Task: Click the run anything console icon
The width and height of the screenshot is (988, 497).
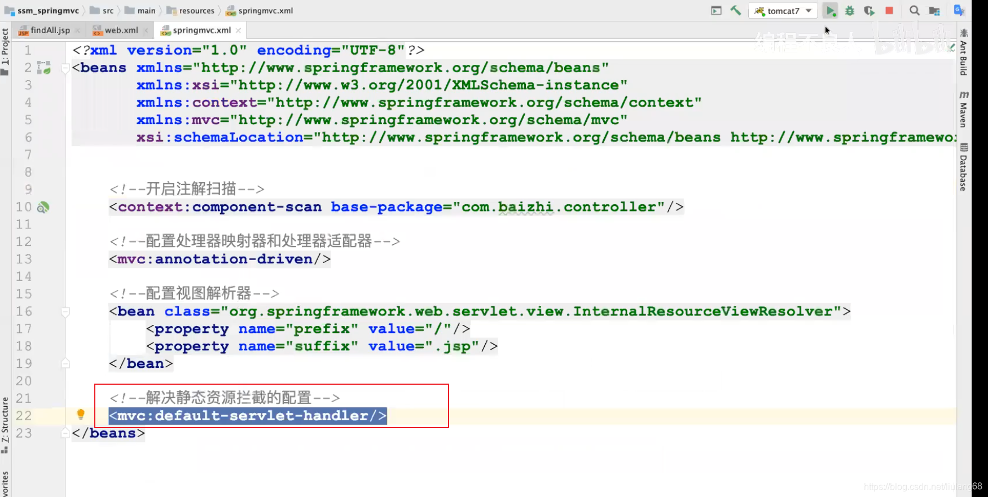Action: point(716,11)
